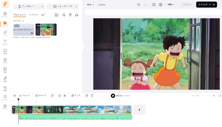Expand the Files (ファイル) dropdown
This screenshot has height=127, width=222.
(18, 21)
